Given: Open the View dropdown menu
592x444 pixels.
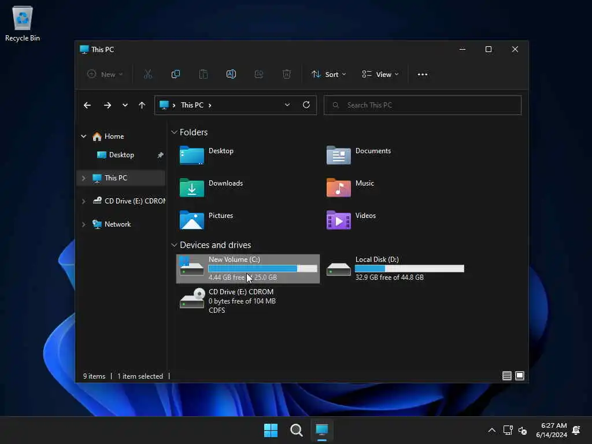Looking at the screenshot, I should pos(380,75).
